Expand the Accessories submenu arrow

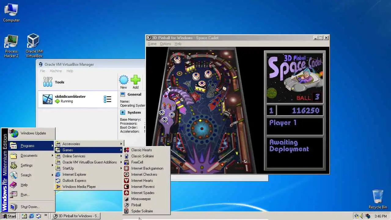pyautogui.click(x=121, y=144)
